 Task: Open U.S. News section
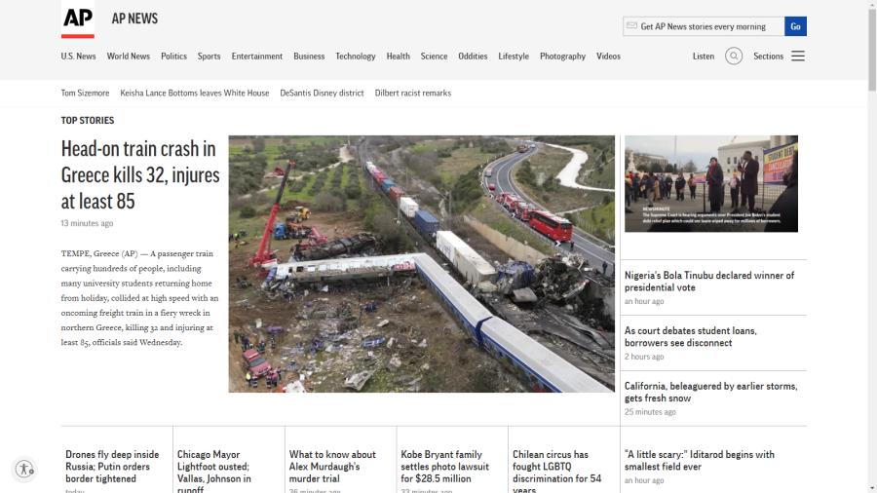pos(78,56)
